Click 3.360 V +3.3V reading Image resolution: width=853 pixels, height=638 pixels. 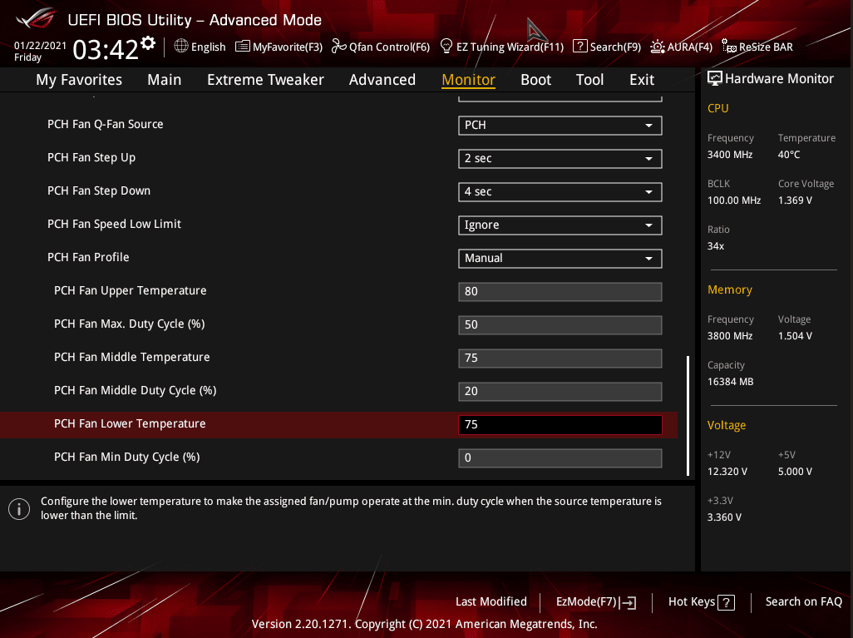[724, 517]
